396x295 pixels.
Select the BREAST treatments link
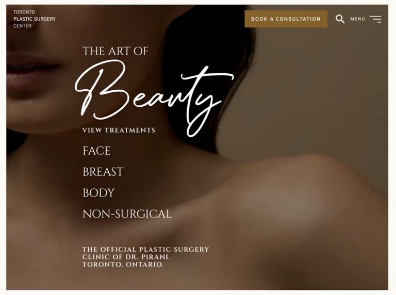pyautogui.click(x=103, y=172)
